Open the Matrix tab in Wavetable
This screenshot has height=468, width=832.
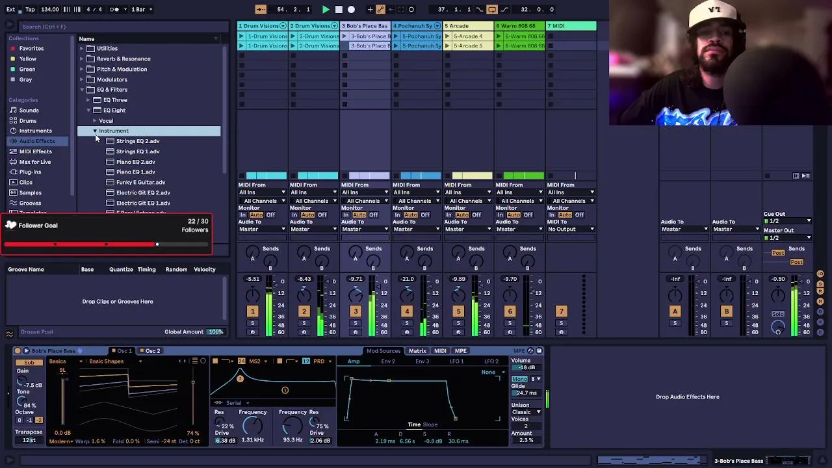coord(417,351)
